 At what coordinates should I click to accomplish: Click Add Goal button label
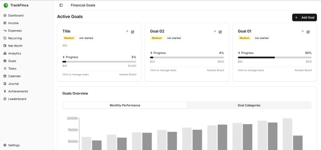click(x=308, y=18)
